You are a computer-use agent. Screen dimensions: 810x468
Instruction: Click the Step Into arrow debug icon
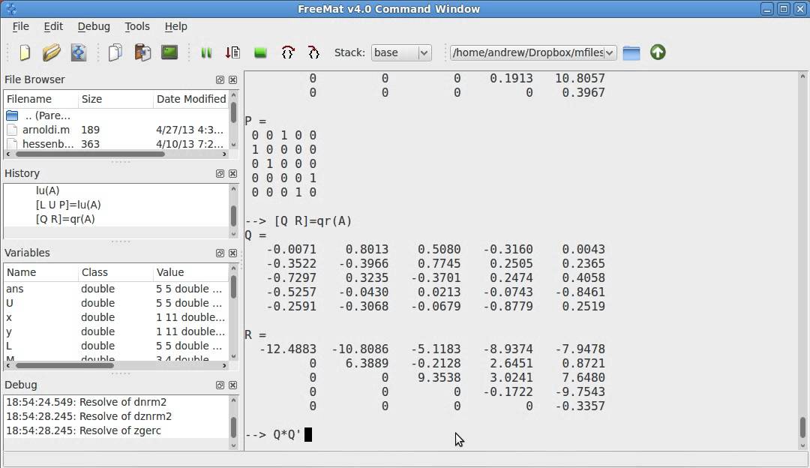(x=313, y=52)
